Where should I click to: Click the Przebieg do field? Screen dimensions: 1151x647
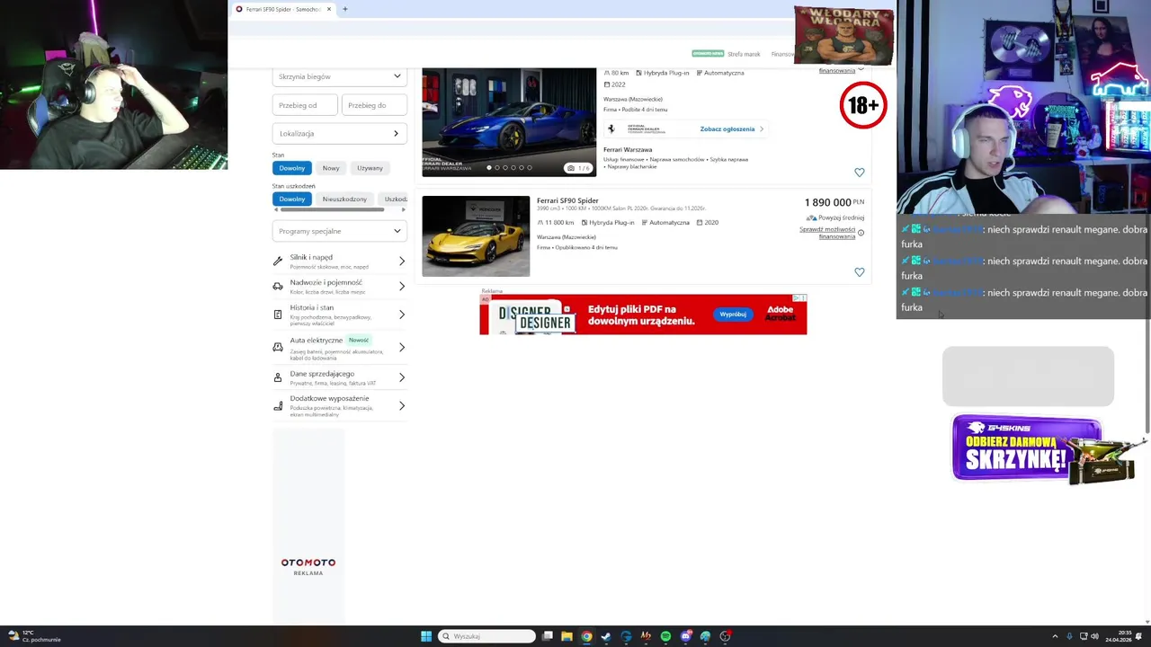pyautogui.click(x=374, y=105)
